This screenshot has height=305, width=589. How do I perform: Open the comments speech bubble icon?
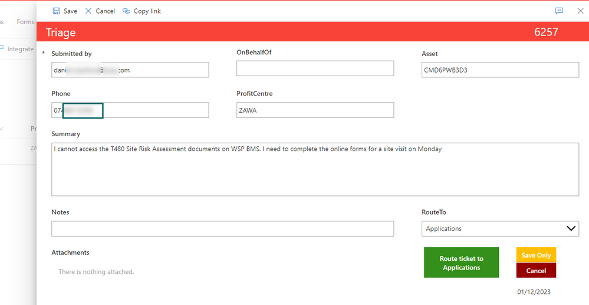click(x=559, y=11)
